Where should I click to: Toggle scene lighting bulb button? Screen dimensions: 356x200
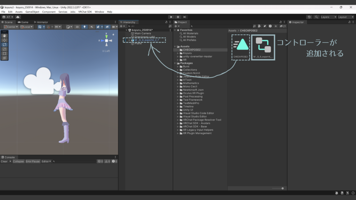(84, 27)
